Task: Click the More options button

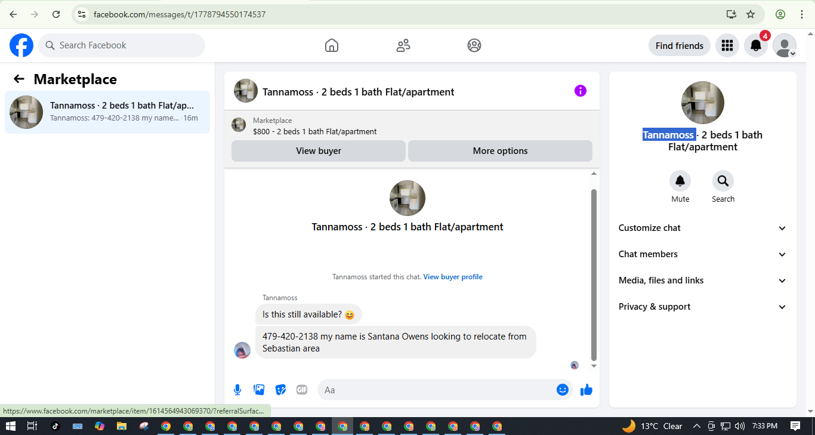Action: (x=500, y=151)
